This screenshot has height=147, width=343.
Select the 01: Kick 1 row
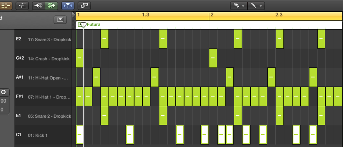[x=43, y=135]
